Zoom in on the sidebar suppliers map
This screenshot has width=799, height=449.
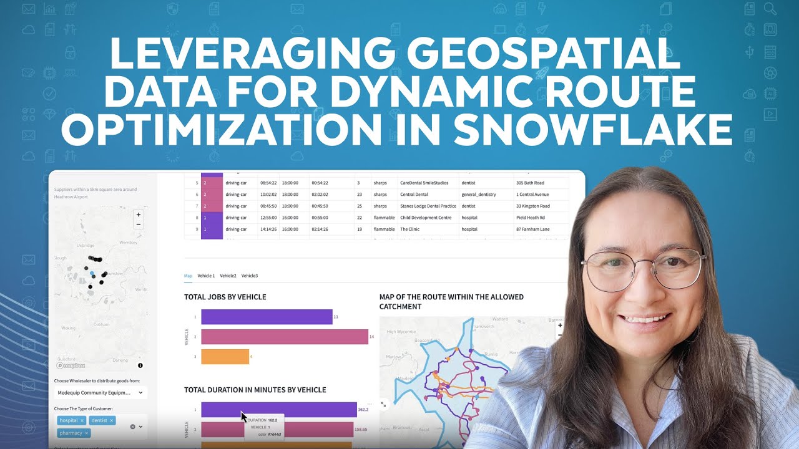[139, 215]
